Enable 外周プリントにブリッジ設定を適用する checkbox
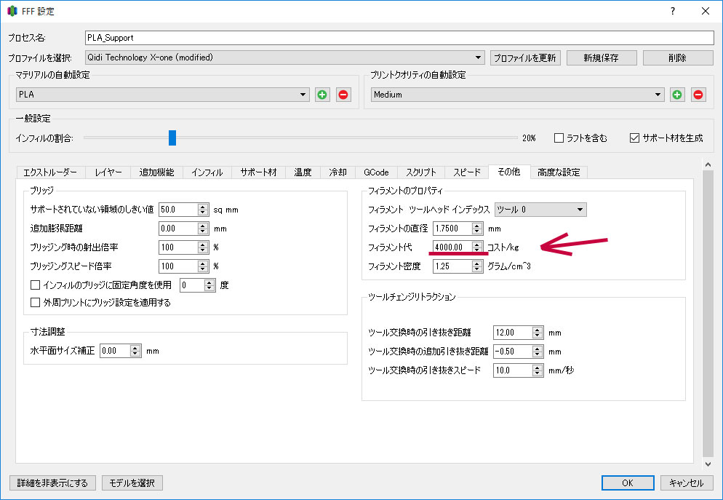Viewport: 723px width, 500px height. click(36, 303)
